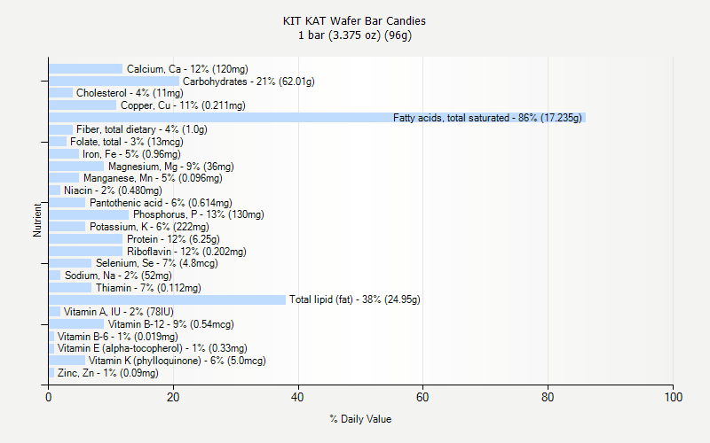
Task: Click the Protein - 12% (6.25g) label
Action: [x=173, y=239]
